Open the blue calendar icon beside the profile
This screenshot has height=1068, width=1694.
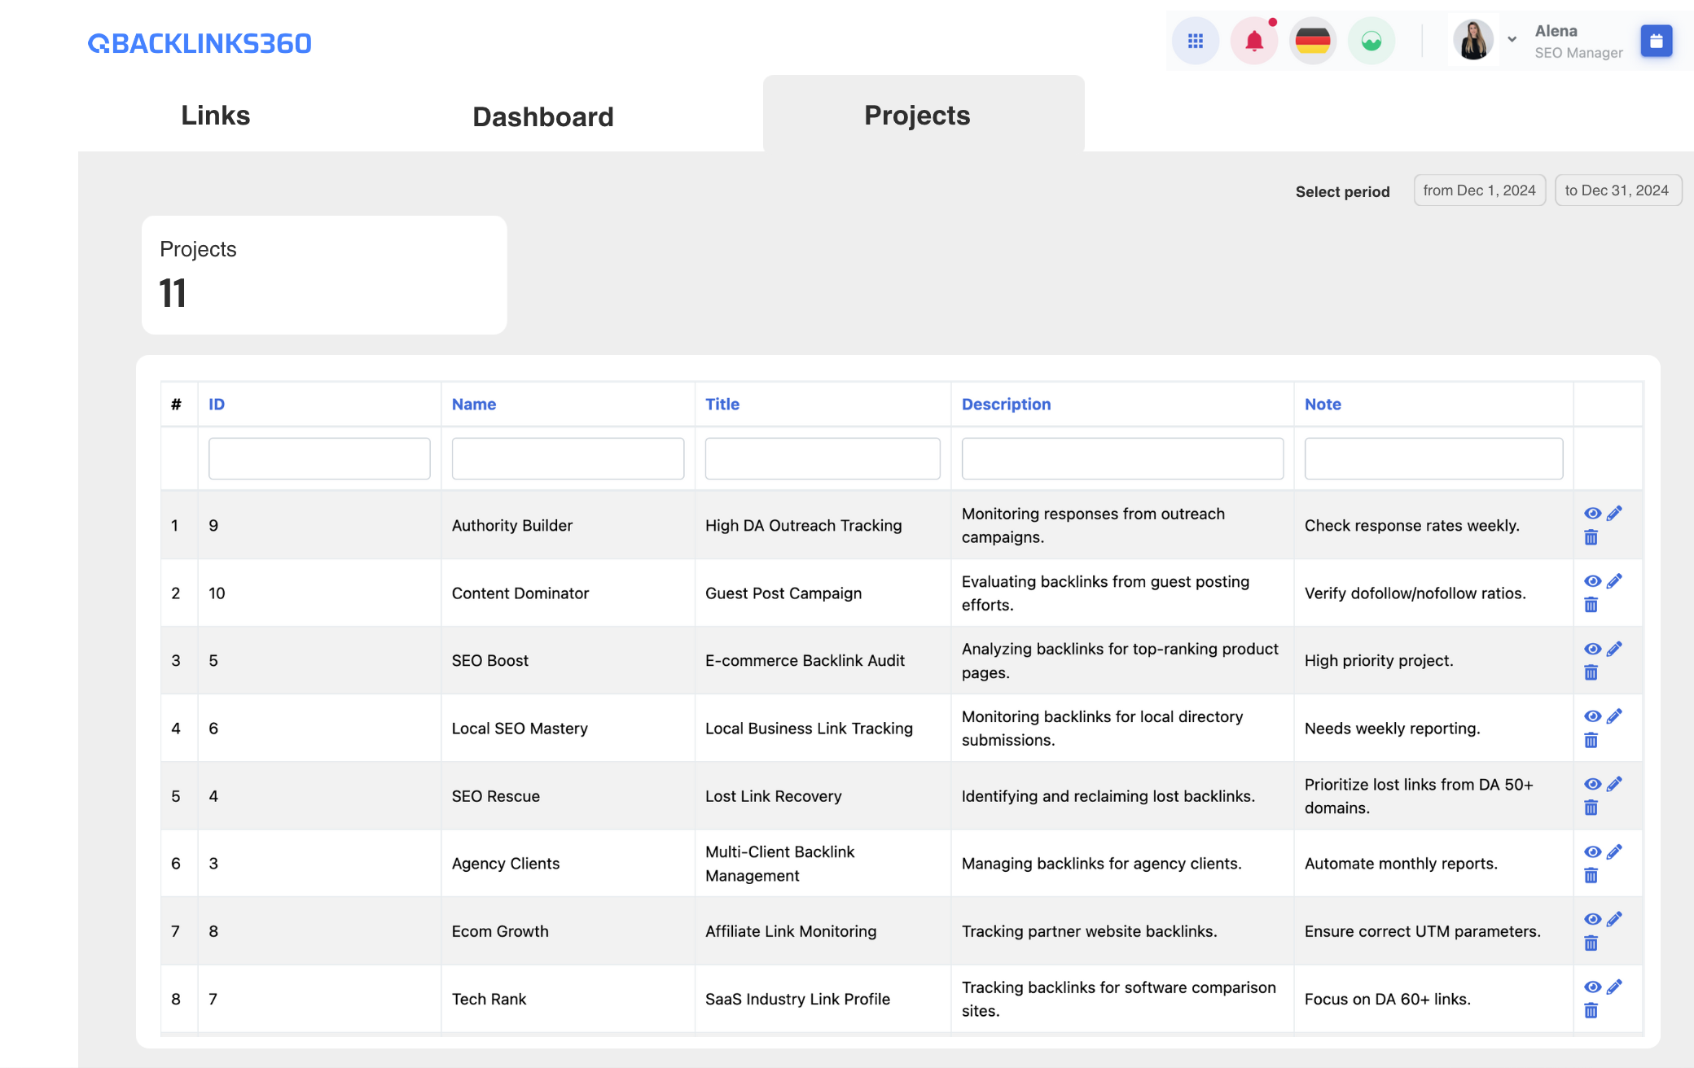tap(1656, 40)
